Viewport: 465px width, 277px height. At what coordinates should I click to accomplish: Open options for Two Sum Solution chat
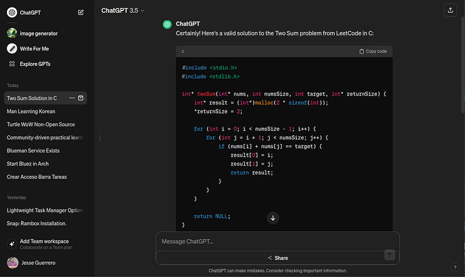[x=71, y=98]
